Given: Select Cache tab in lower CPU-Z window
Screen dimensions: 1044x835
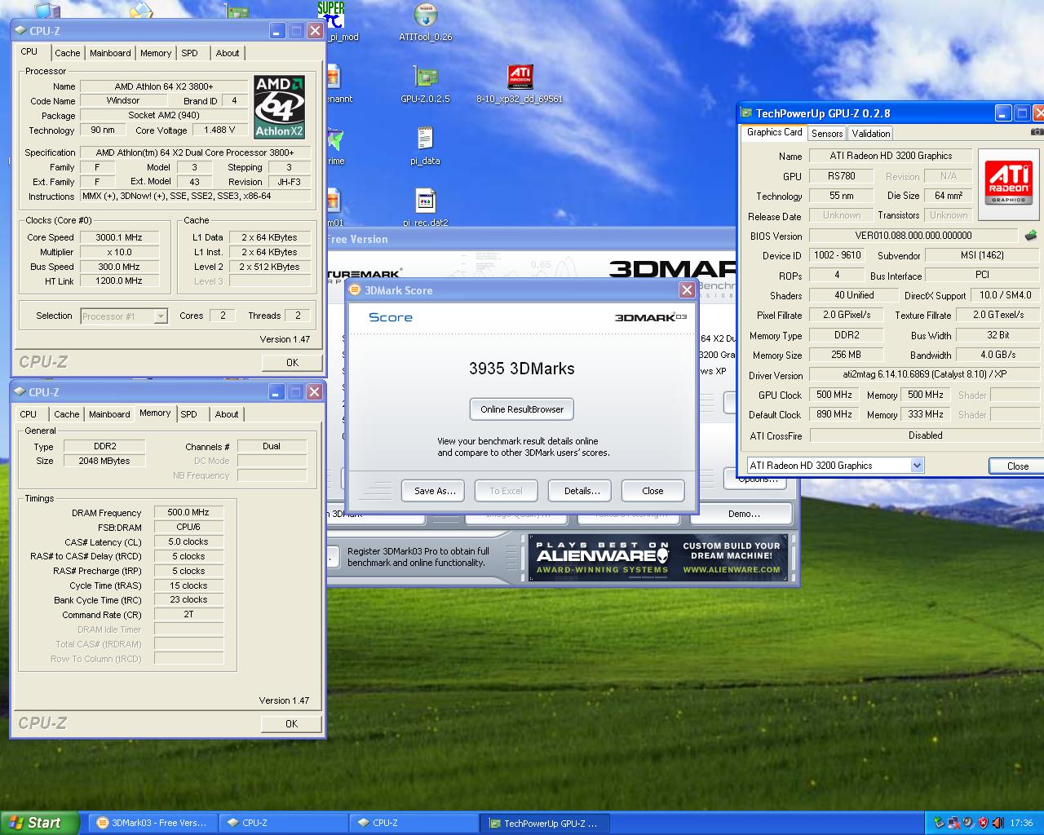Looking at the screenshot, I should tap(67, 414).
